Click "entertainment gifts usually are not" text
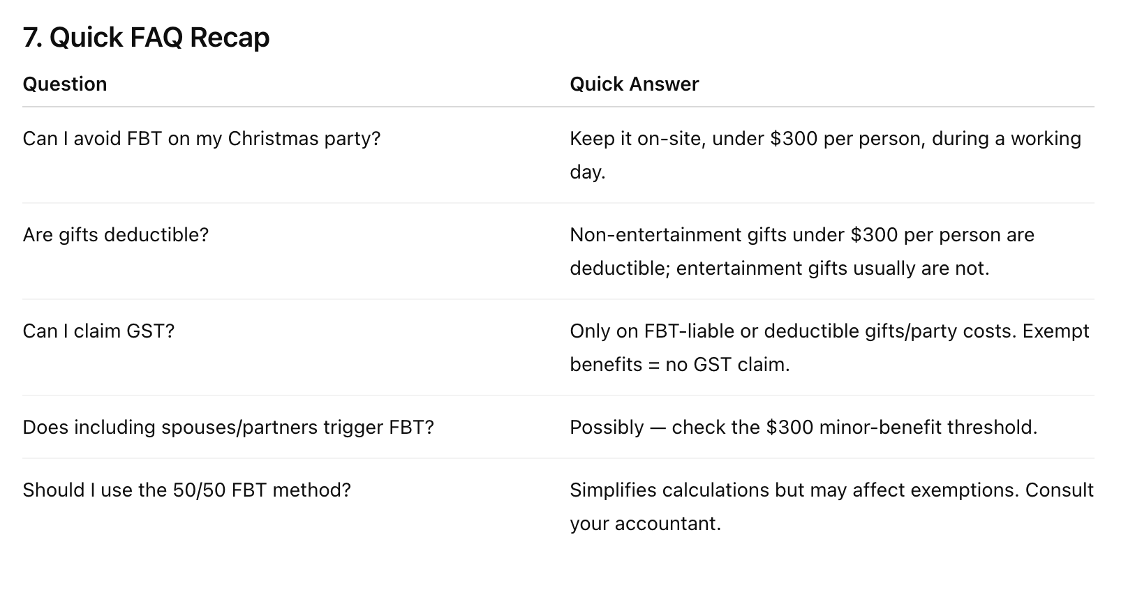 point(832,269)
